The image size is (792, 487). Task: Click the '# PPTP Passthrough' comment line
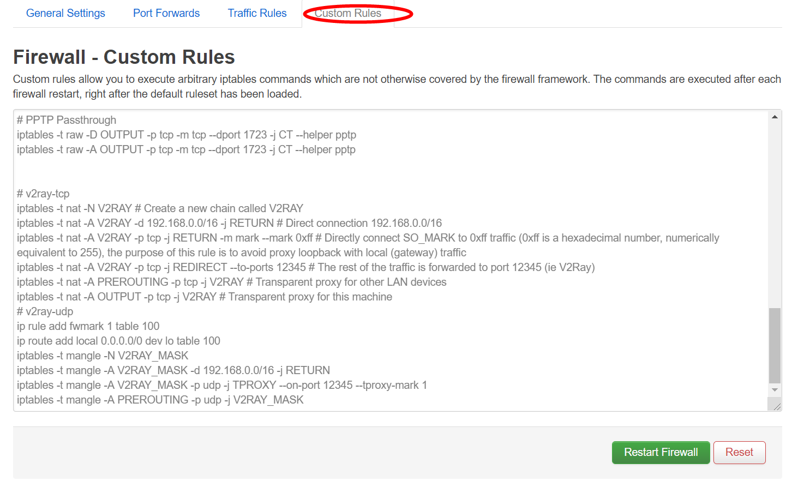click(x=67, y=120)
